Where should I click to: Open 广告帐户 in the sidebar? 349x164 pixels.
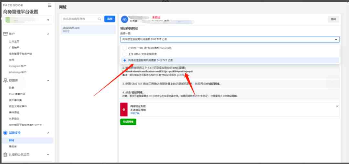tap(14, 47)
